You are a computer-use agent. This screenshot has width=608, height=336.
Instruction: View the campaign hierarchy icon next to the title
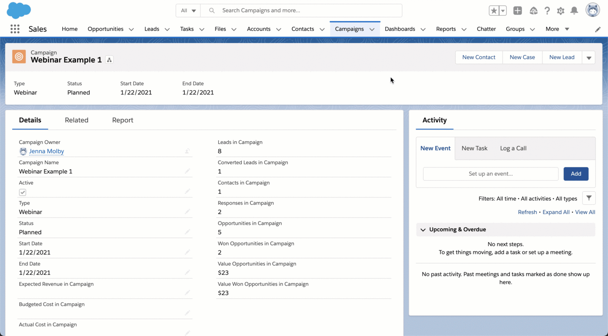(109, 60)
